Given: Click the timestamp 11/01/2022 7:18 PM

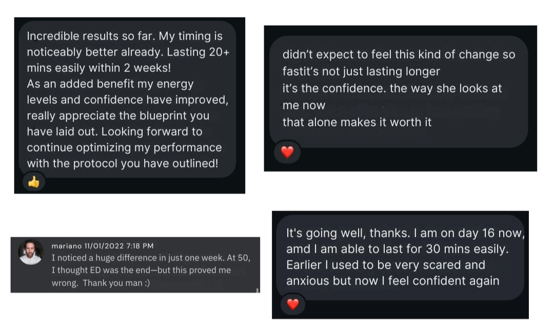Looking at the screenshot, I should (119, 246).
